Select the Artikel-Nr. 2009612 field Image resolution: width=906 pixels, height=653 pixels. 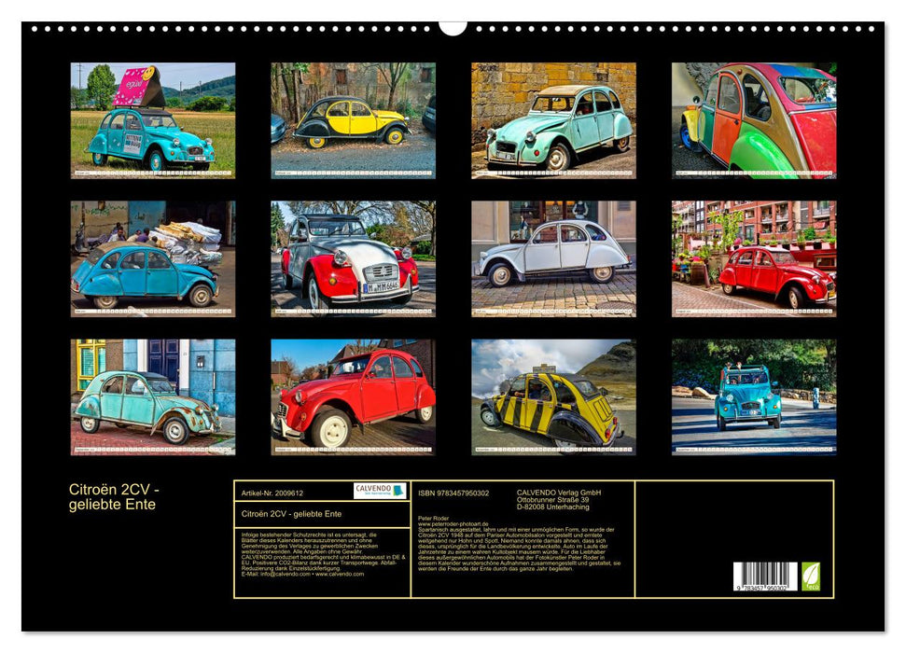click(x=272, y=493)
